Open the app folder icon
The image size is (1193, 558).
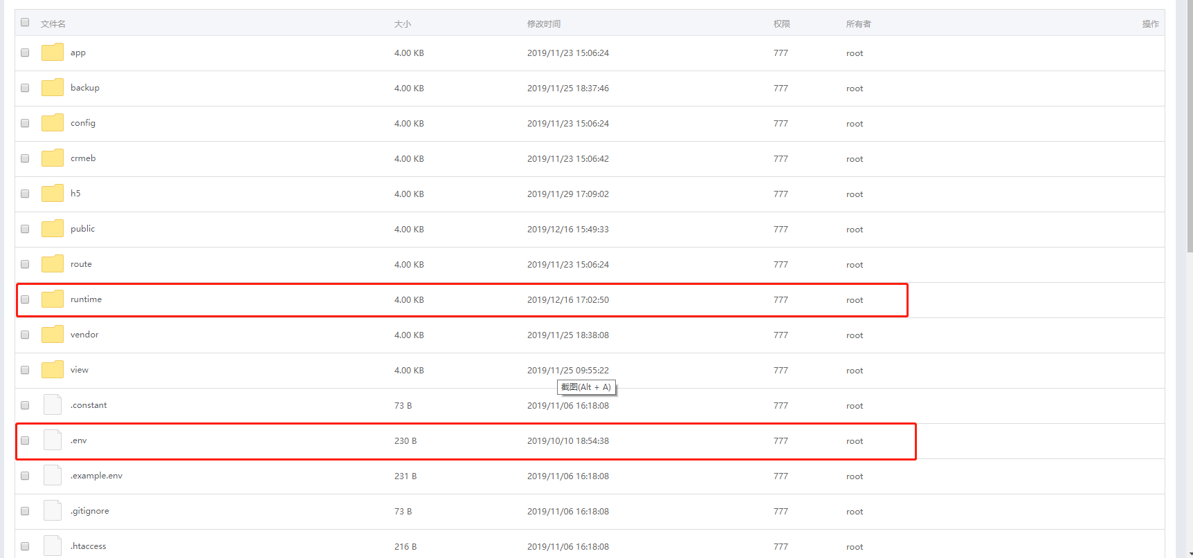[53, 53]
